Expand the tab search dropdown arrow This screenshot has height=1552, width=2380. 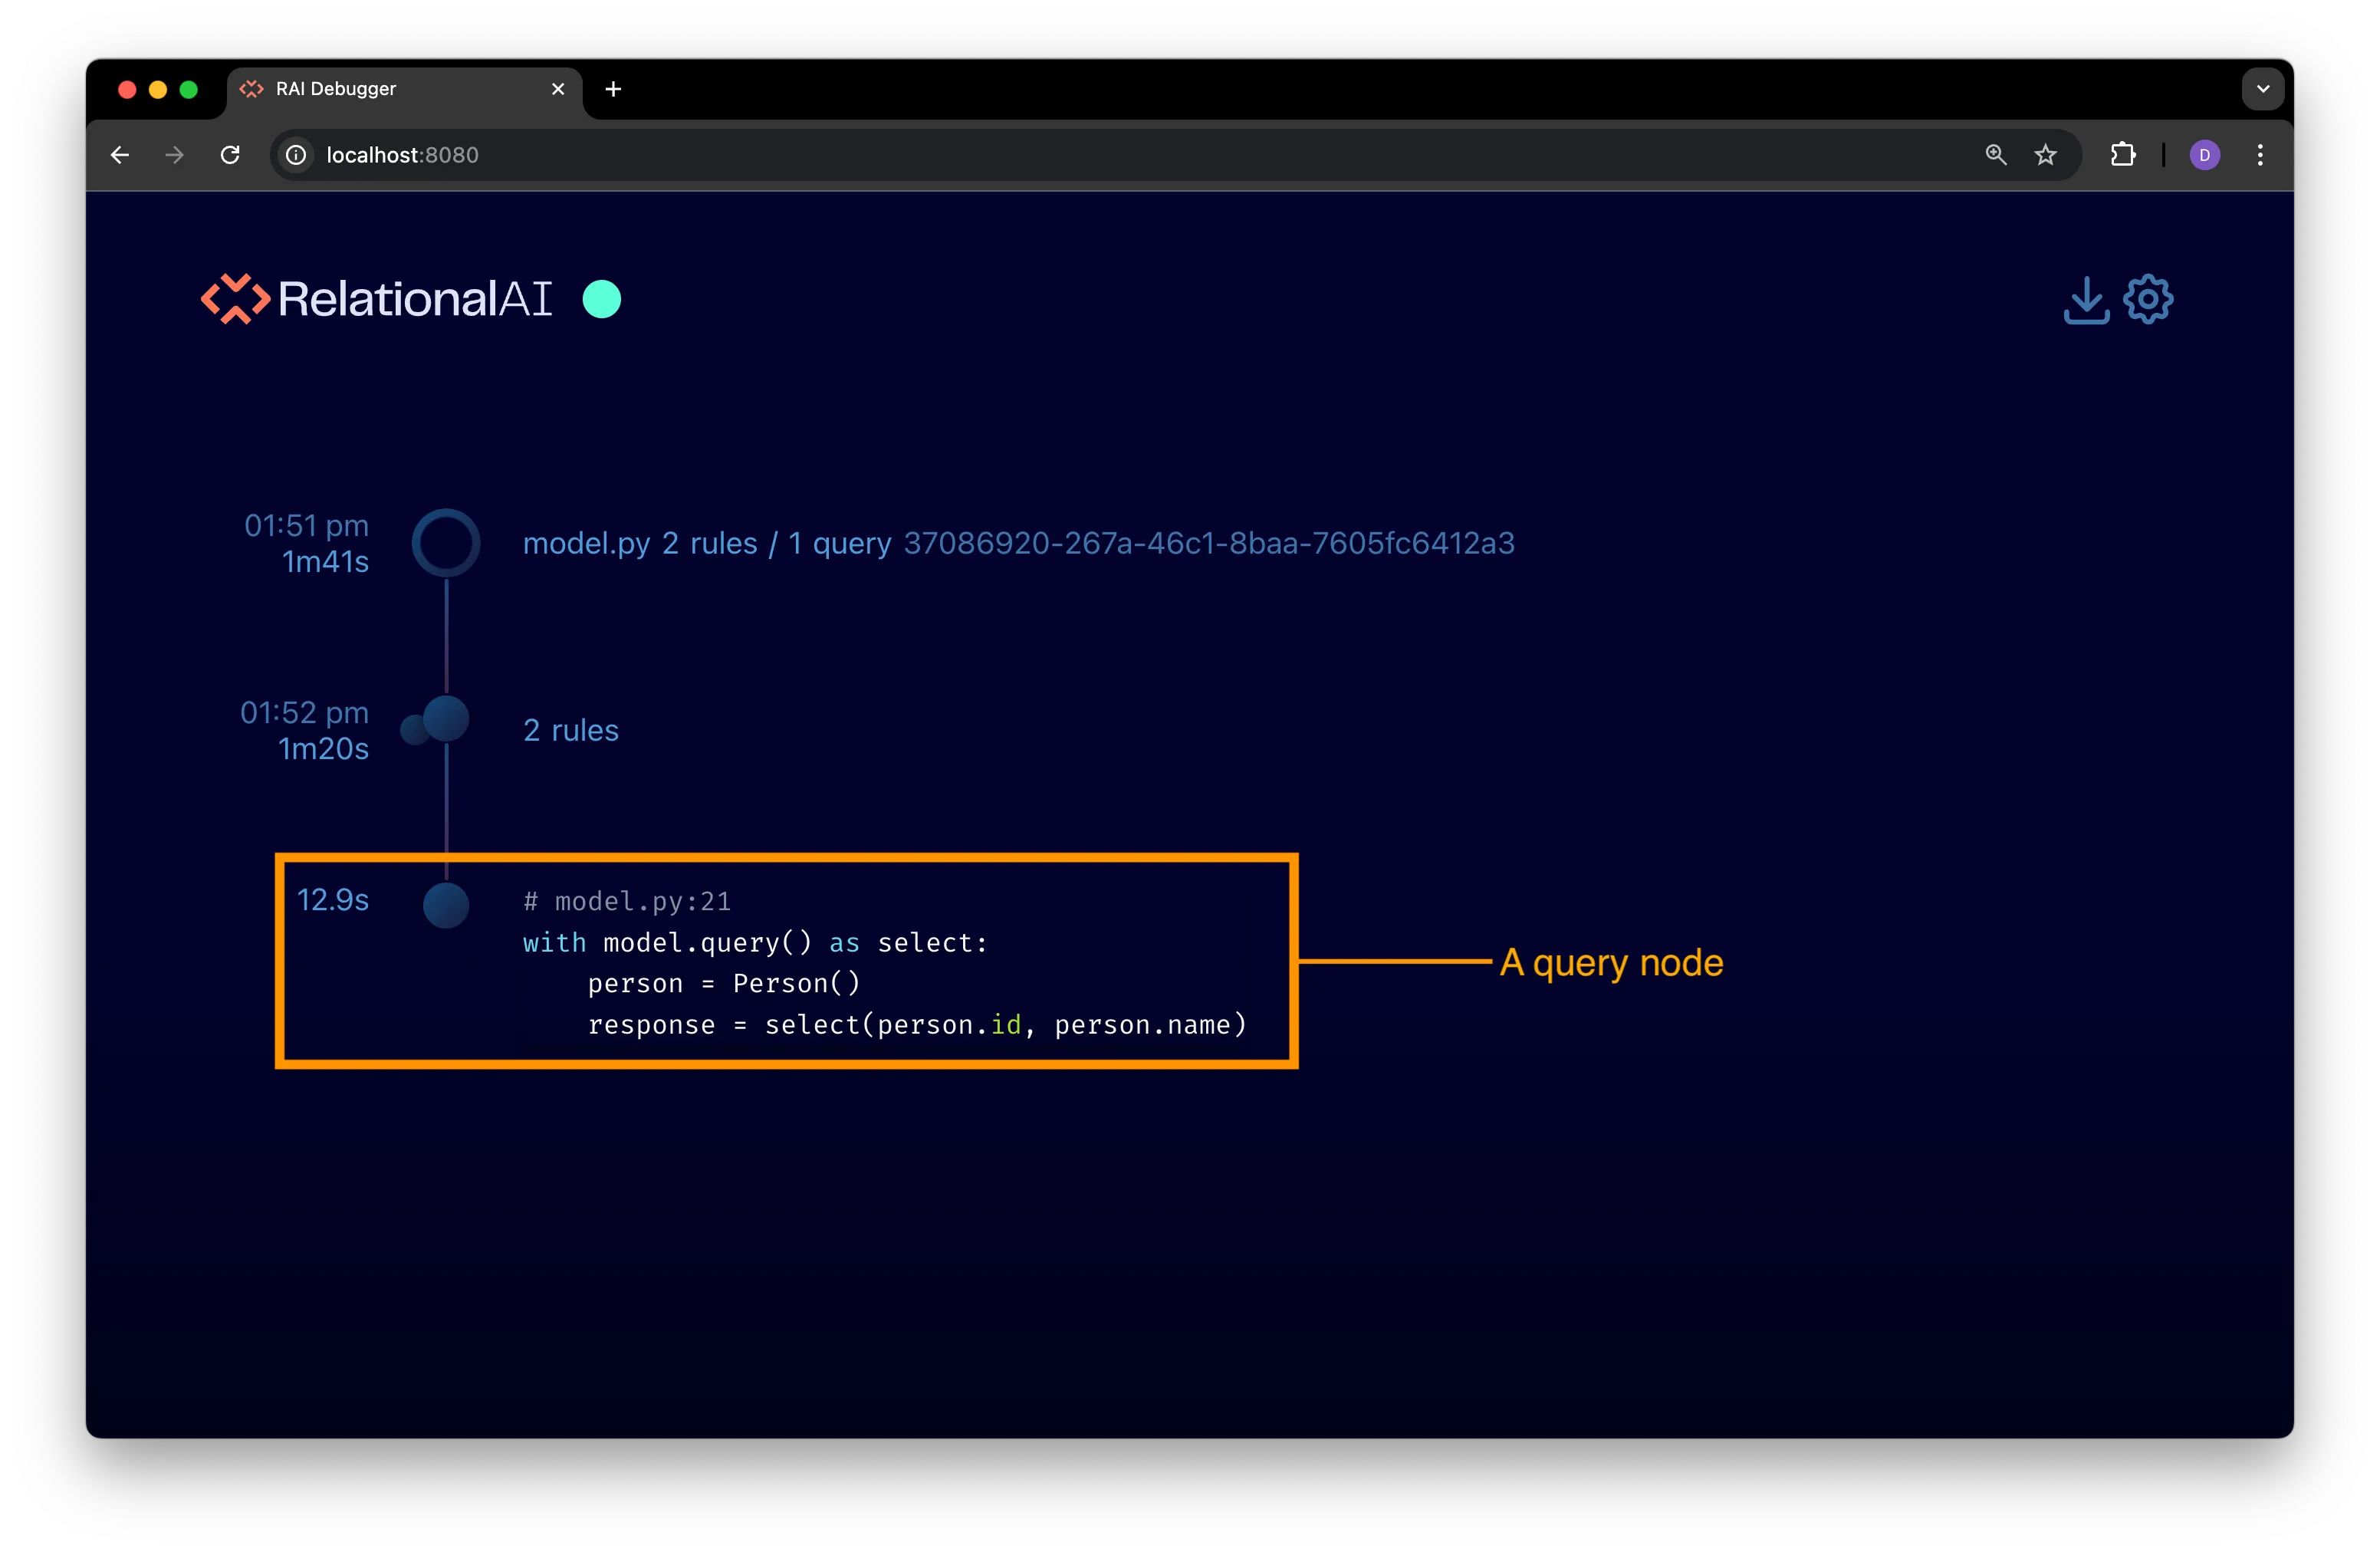tap(2263, 89)
